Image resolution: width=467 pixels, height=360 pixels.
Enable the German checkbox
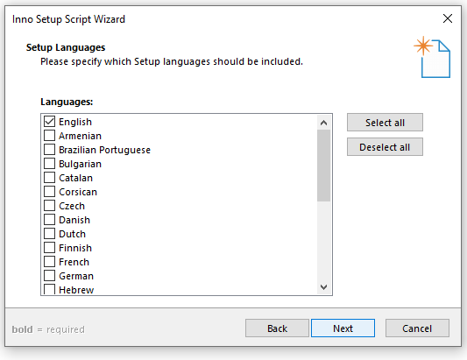tap(49, 275)
